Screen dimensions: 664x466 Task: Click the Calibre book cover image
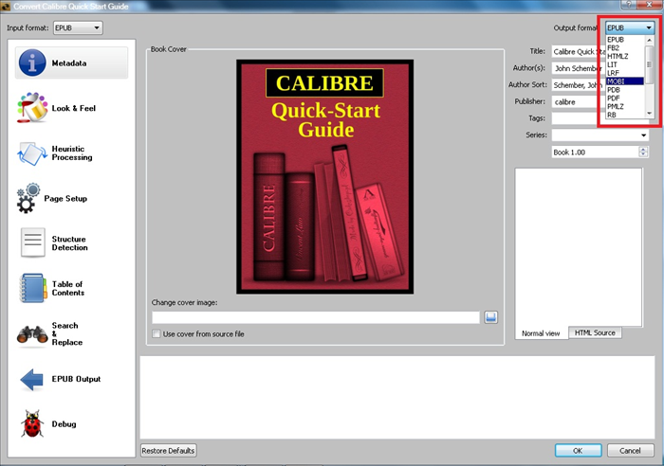pos(324,177)
